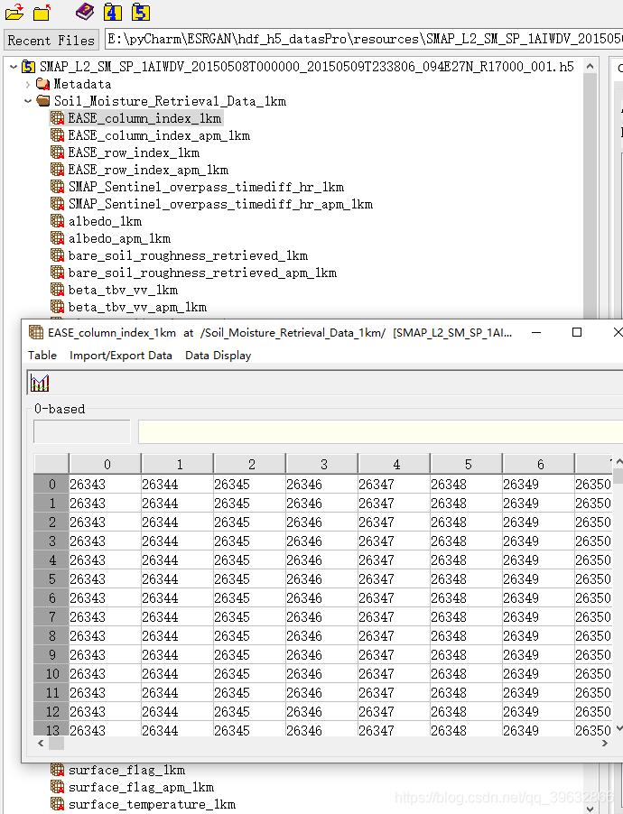The image size is (623, 814).
Task: Click the line plot chart icon
Action: (x=40, y=384)
